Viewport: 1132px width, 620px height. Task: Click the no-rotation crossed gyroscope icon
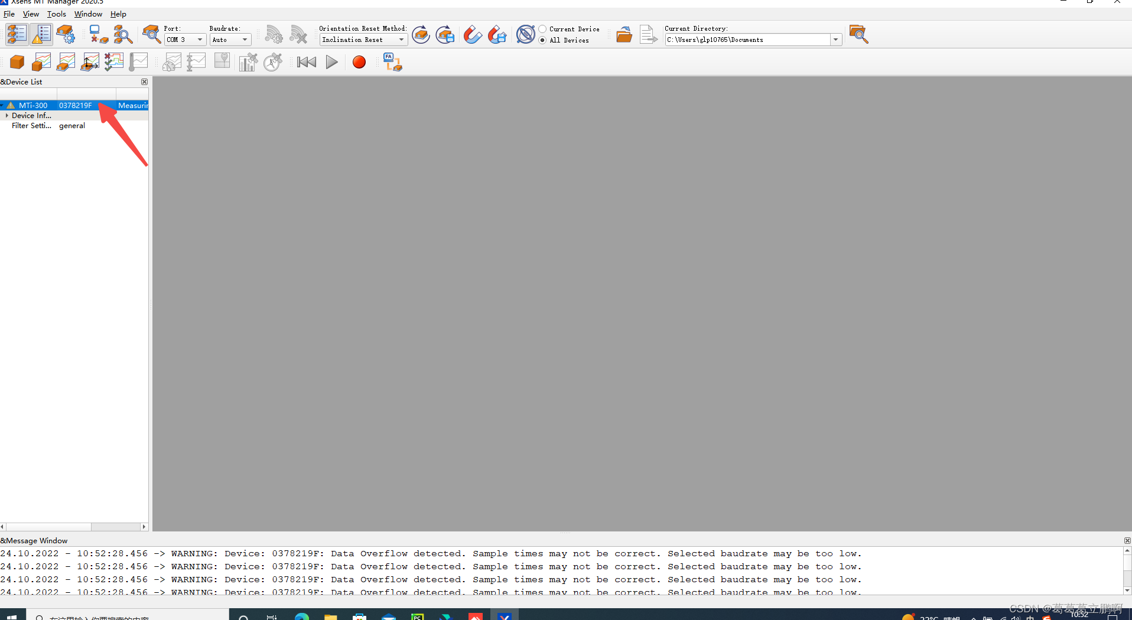[x=525, y=34]
